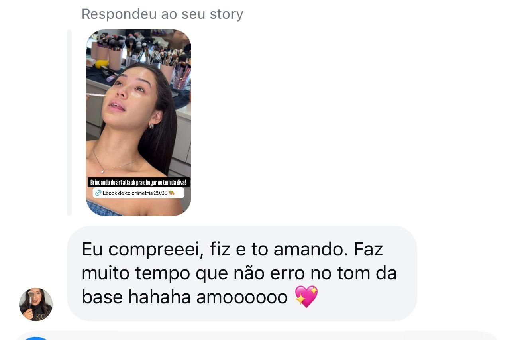This screenshot has width=514, height=340.
Task: Click the blue circle at the bottom edge
Action: click(36, 338)
